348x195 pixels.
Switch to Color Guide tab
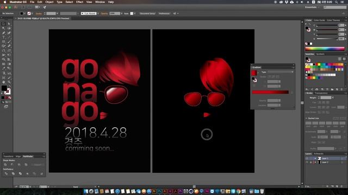pos(319,20)
